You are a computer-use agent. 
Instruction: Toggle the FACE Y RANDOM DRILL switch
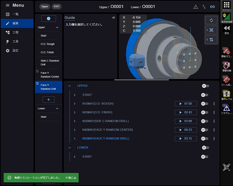click(205, 138)
